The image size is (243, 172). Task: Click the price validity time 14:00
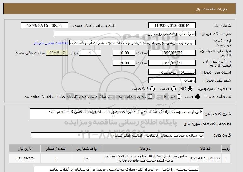pos(124,63)
